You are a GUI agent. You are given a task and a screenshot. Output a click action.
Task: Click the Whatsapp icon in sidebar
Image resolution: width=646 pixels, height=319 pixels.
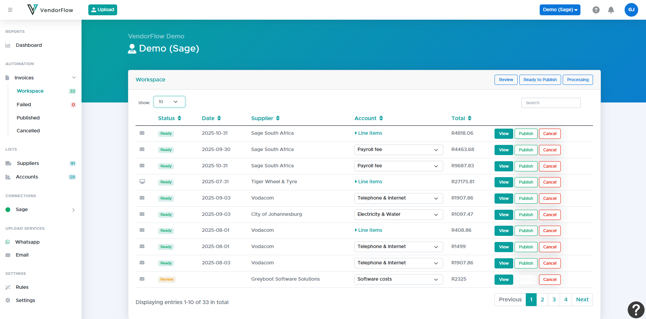7,242
